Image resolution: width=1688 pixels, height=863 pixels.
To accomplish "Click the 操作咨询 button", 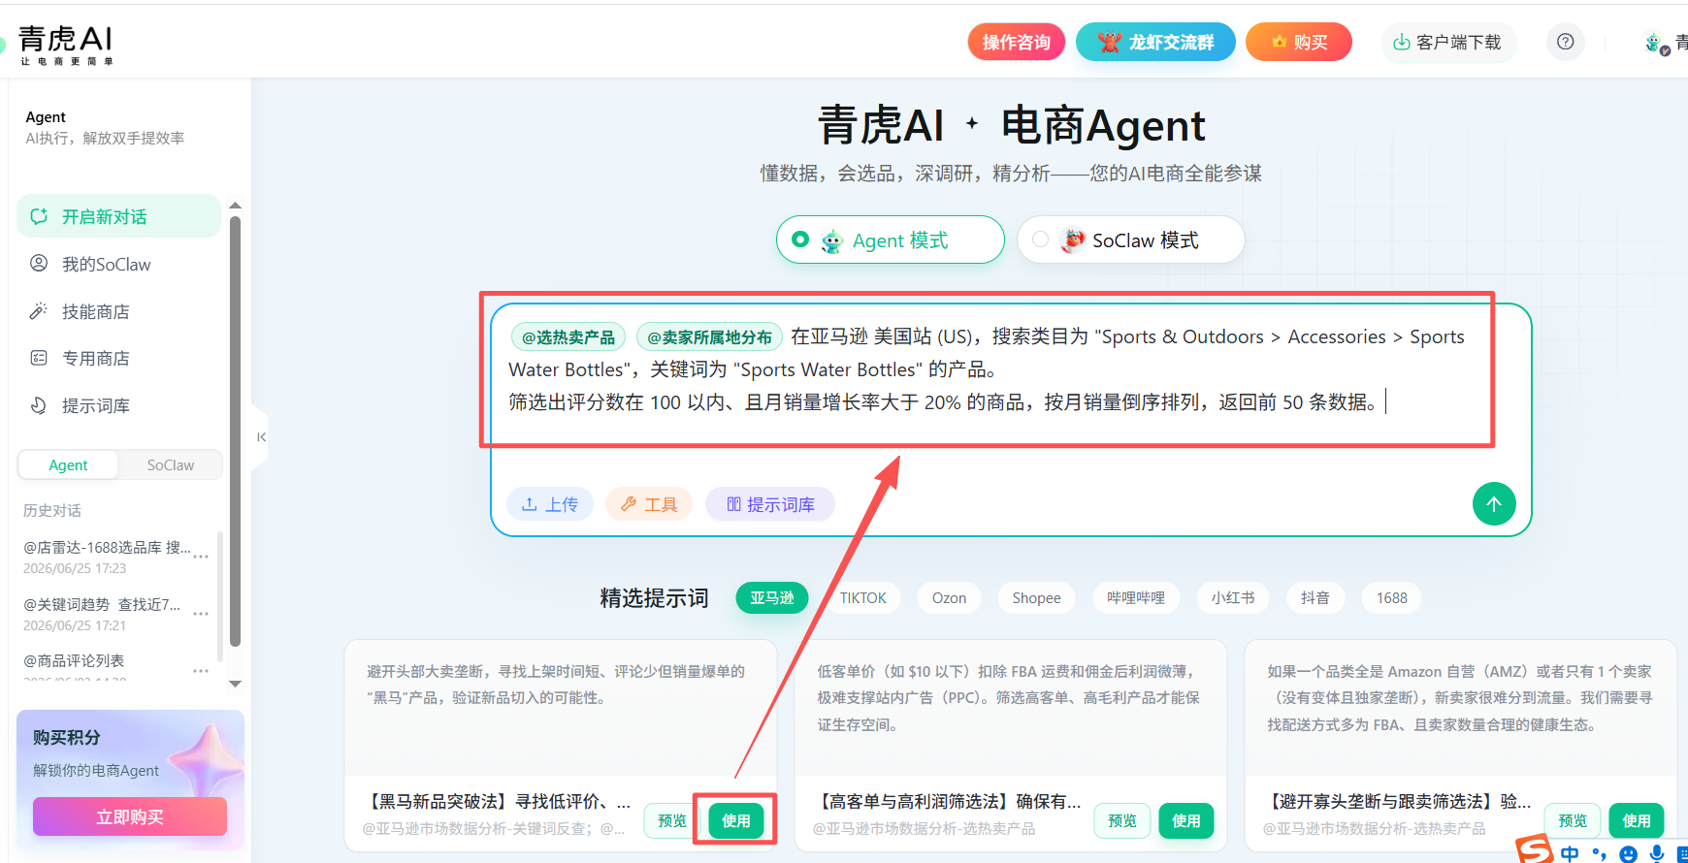I will [x=1016, y=42].
